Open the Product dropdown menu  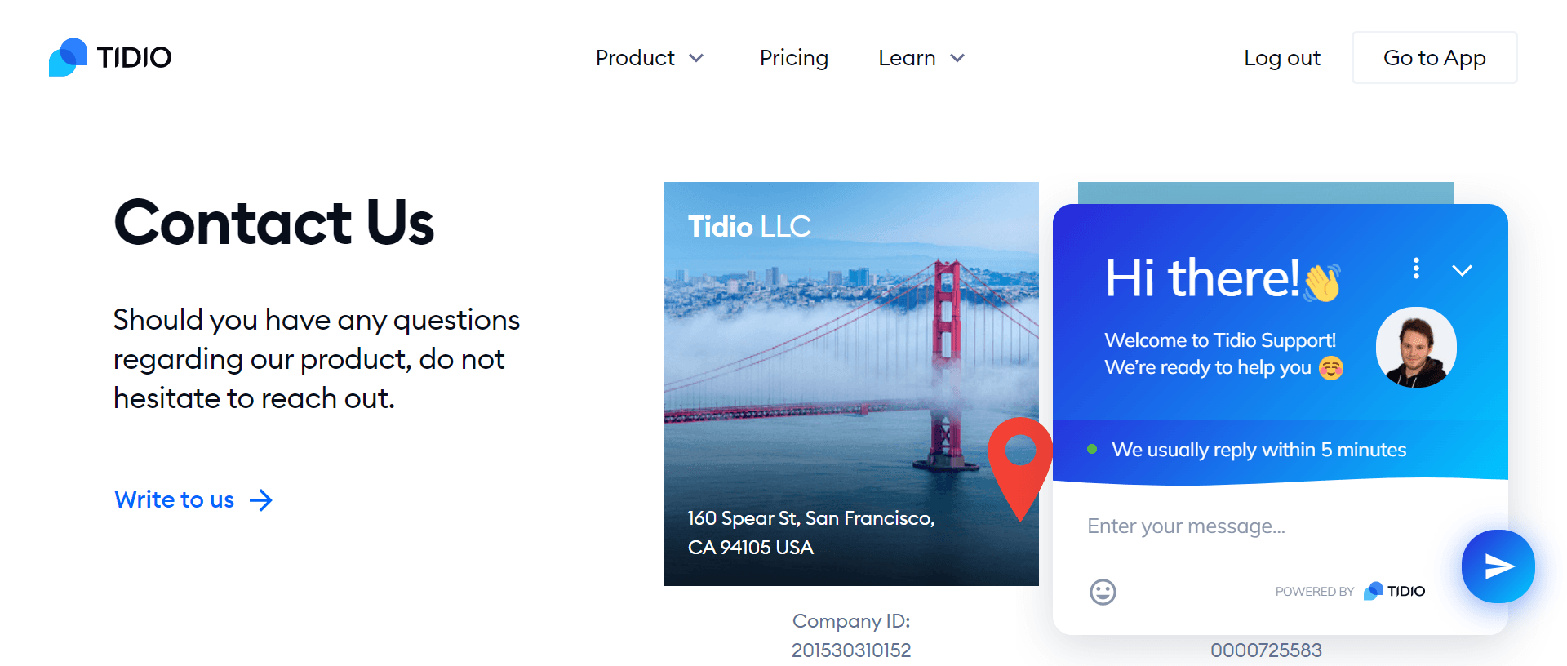point(650,57)
